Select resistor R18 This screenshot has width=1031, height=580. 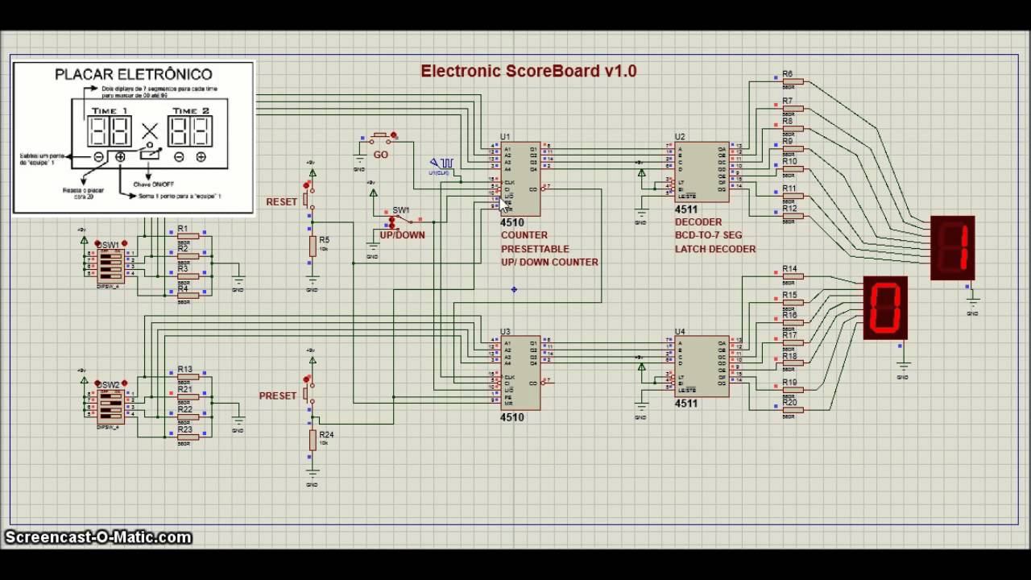click(793, 363)
